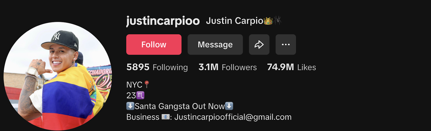Share this profile using the arrow icon
The image size is (431, 131).
(259, 44)
